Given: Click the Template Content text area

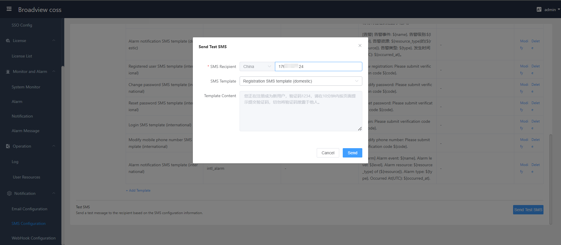Looking at the screenshot, I should pyautogui.click(x=301, y=111).
